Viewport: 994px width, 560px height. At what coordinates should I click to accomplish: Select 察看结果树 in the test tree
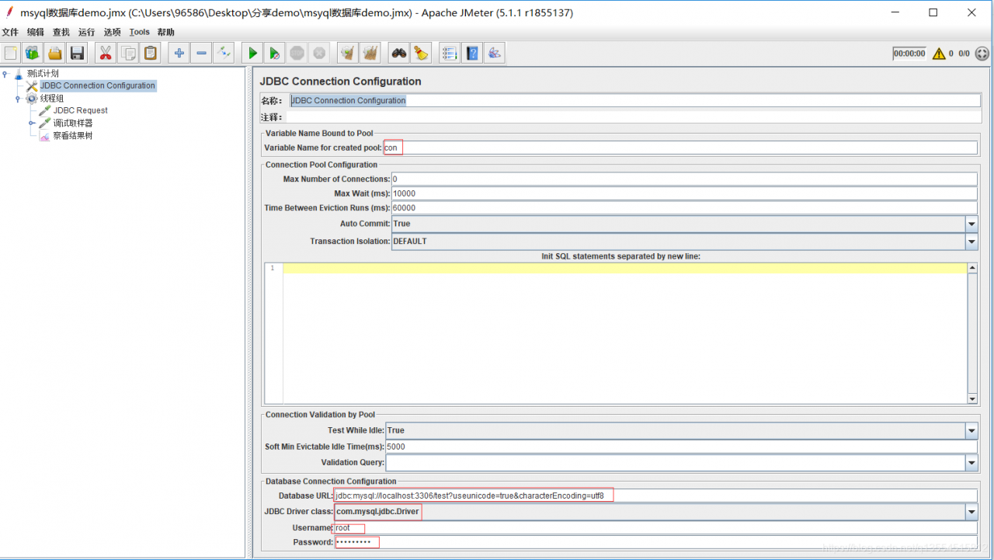[x=72, y=135]
